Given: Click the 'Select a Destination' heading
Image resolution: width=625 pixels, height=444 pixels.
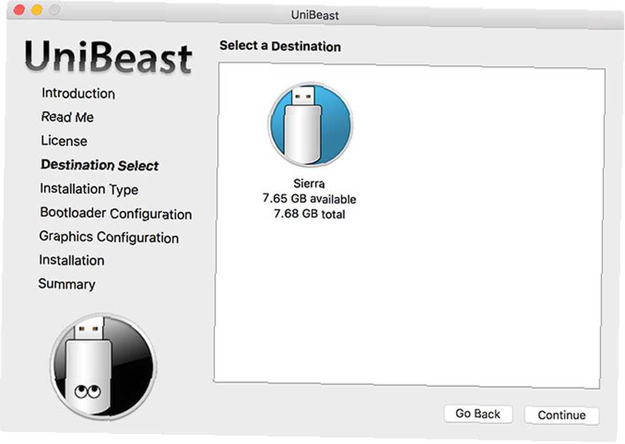Looking at the screenshot, I should [x=280, y=46].
